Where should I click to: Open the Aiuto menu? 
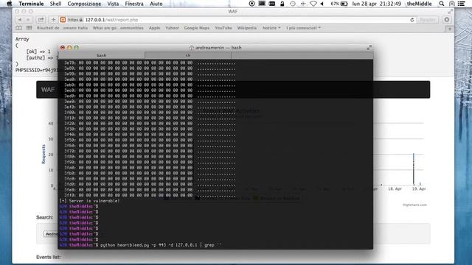click(156, 4)
